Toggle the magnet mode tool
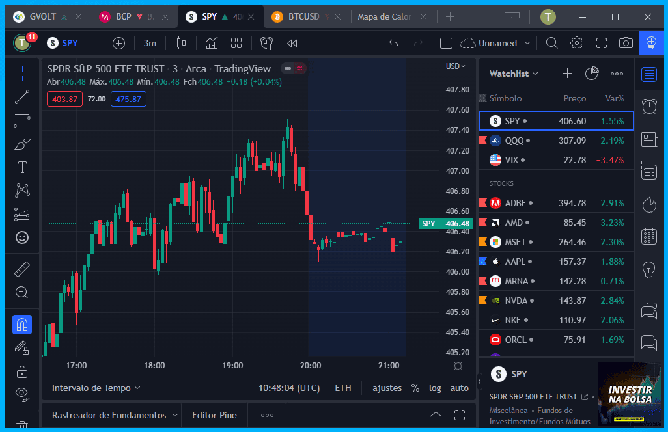The width and height of the screenshot is (668, 432). click(22, 324)
